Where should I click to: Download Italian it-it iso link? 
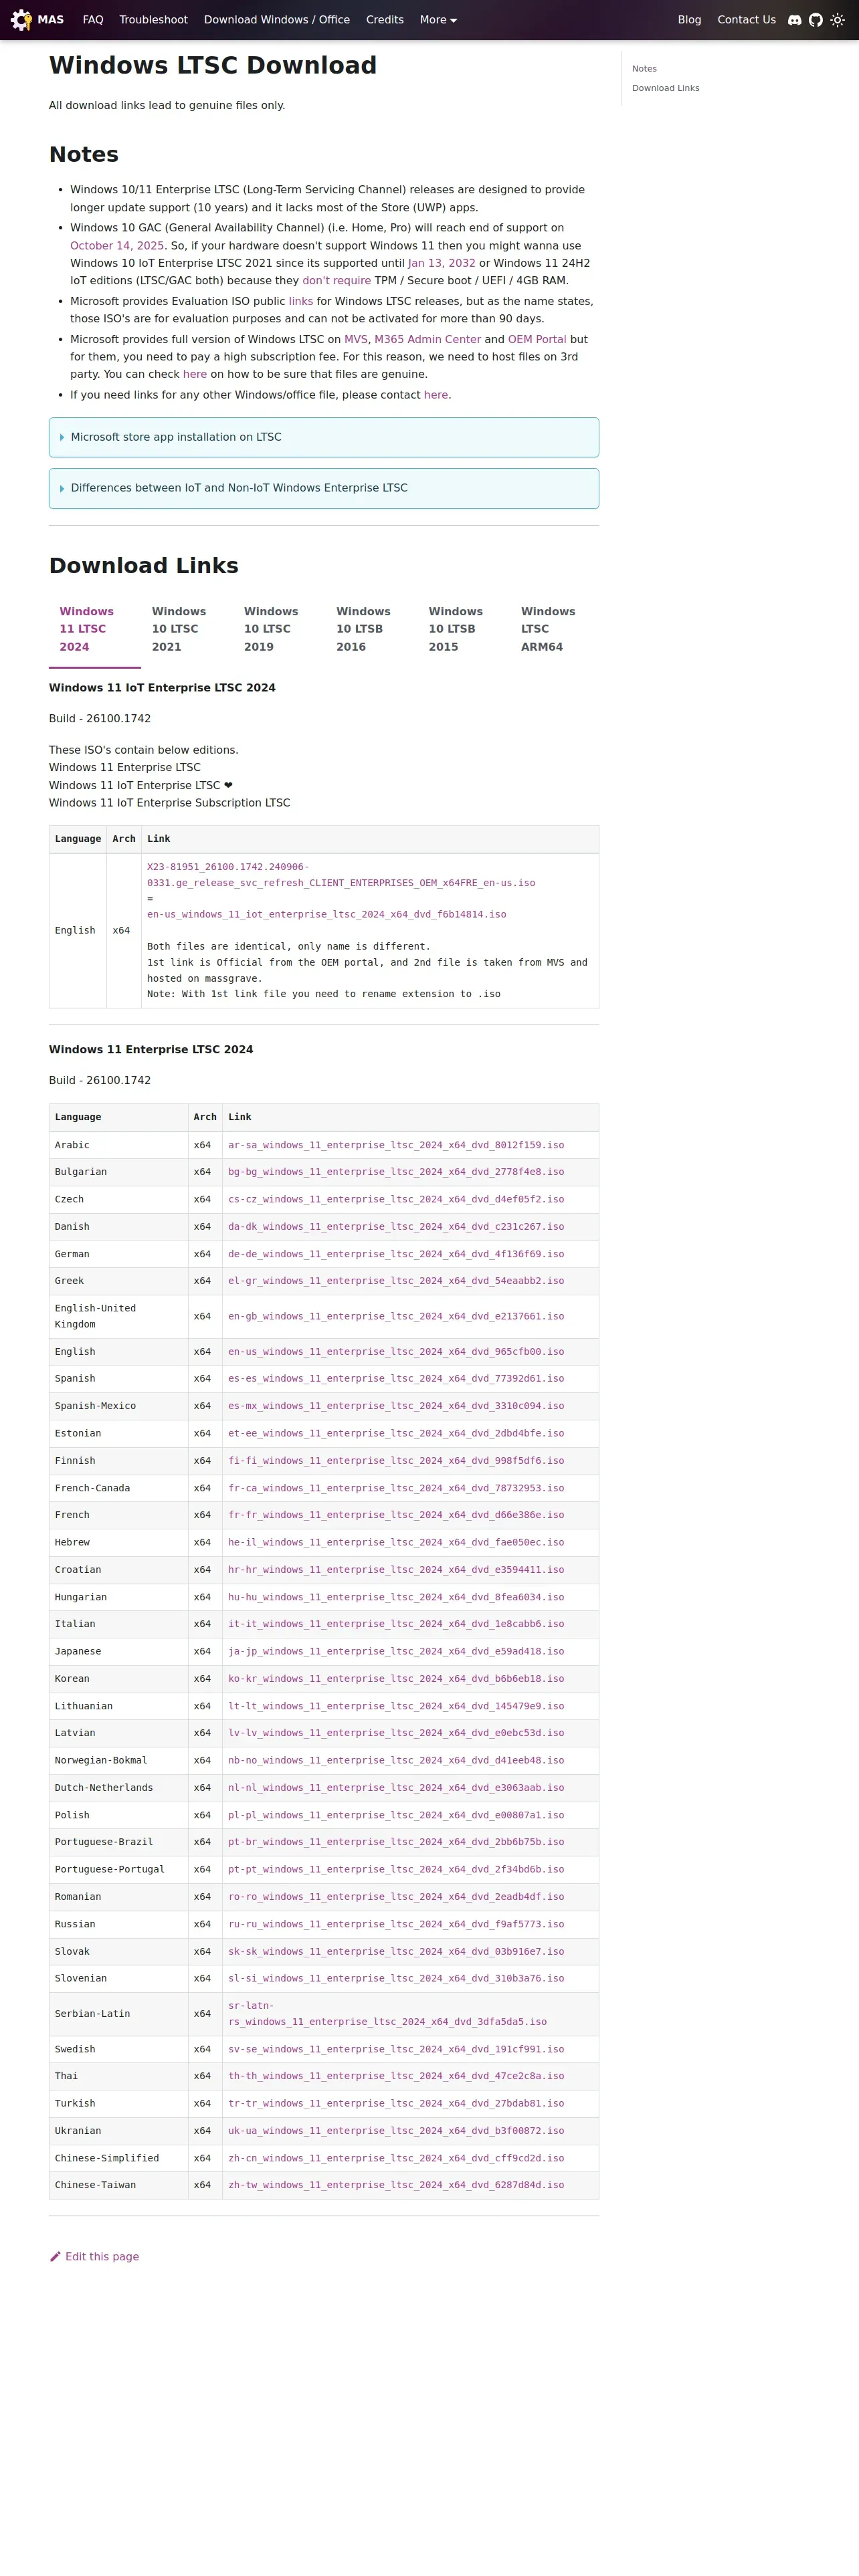click(x=396, y=1624)
